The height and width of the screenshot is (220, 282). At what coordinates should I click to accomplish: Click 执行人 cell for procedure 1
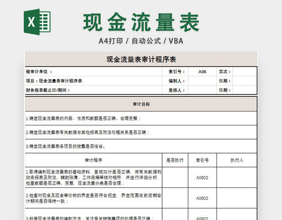coord(237,177)
